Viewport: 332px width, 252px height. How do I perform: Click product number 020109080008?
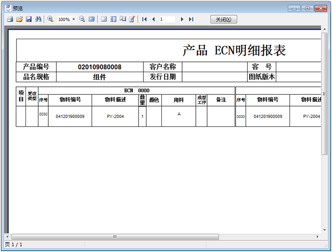(x=99, y=67)
